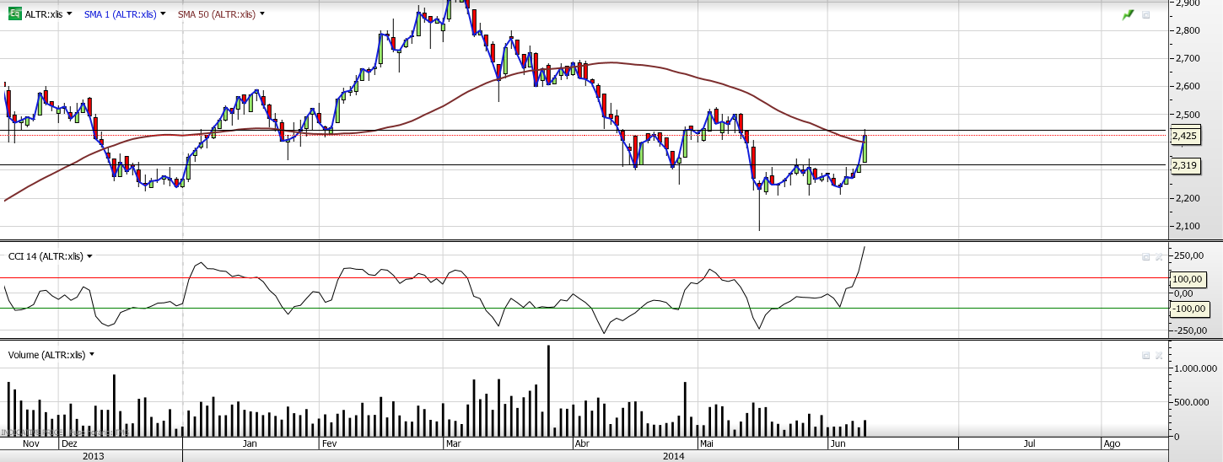
Task: Click the green Eq instrument icon
Action: click(x=14, y=14)
